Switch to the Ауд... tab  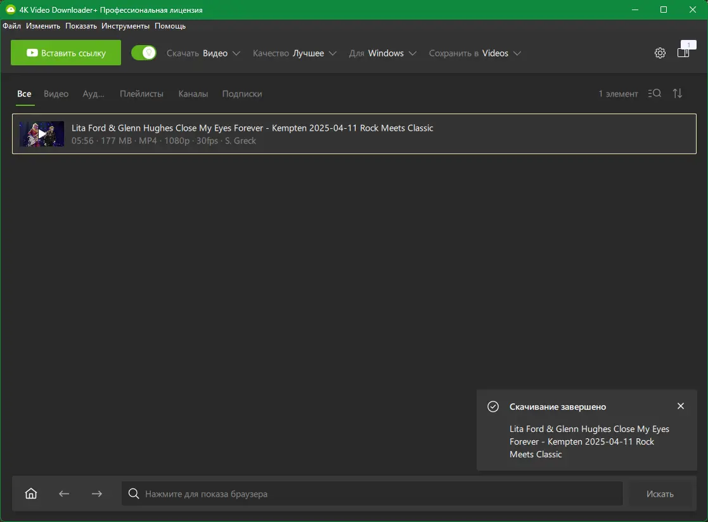93,94
